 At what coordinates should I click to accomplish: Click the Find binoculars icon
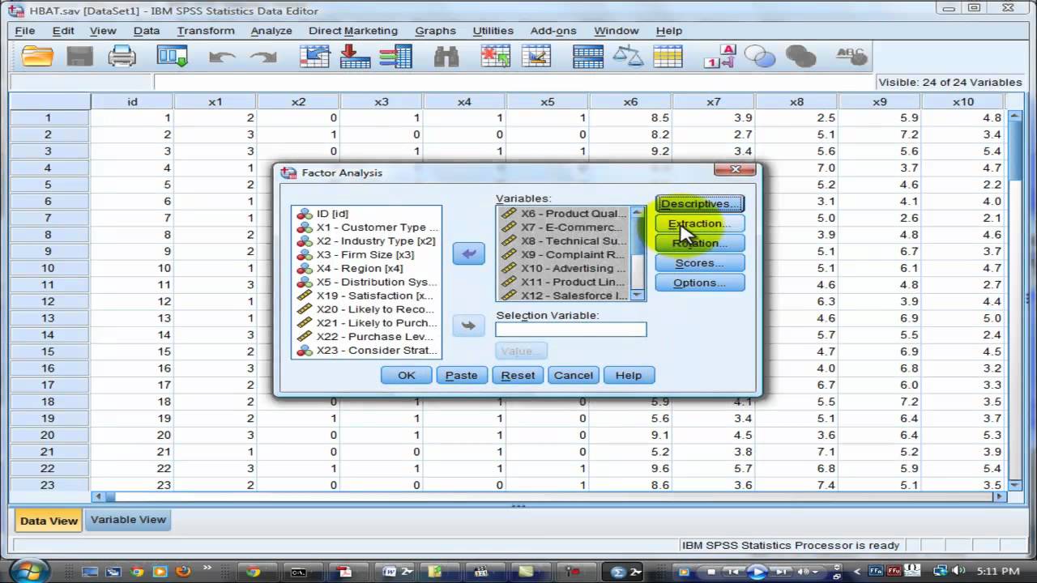click(x=446, y=56)
